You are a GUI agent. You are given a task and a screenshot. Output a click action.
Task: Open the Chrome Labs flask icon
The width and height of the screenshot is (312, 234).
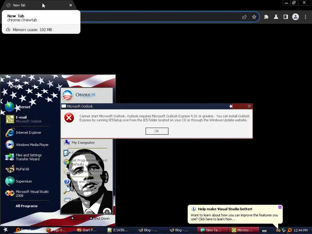pos(276,17)
